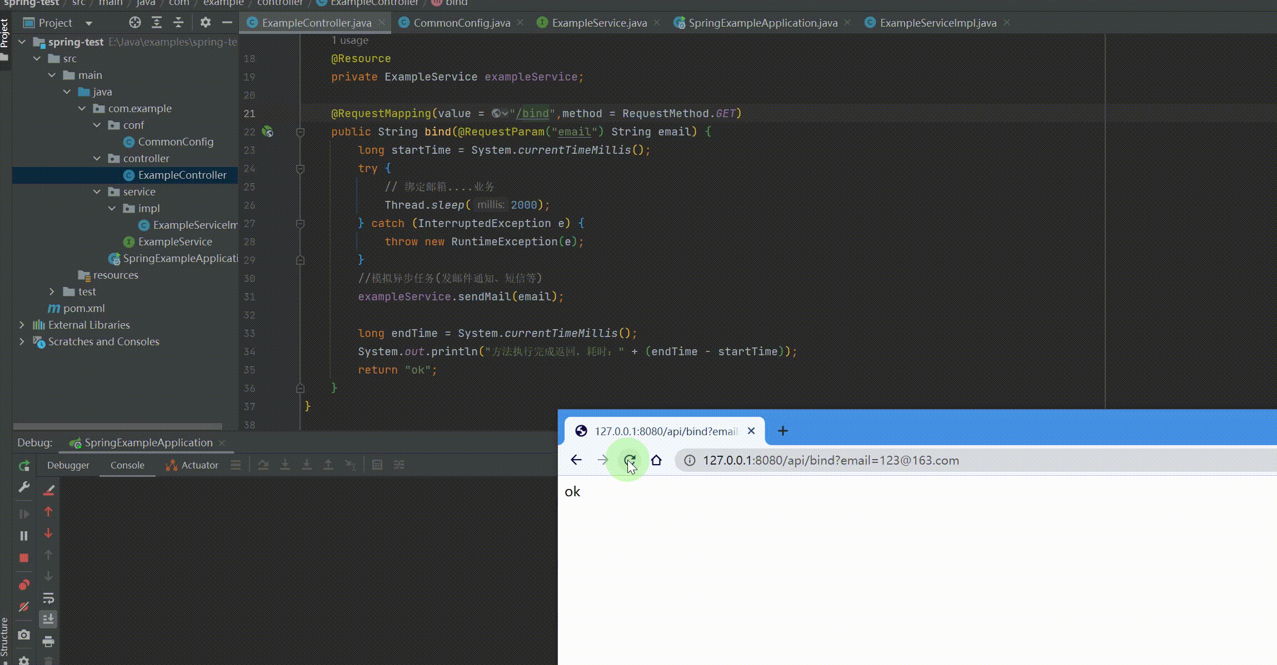Click the Stop debug session icon
Viewport: 1277px width, 665px height.
(24, 557)
